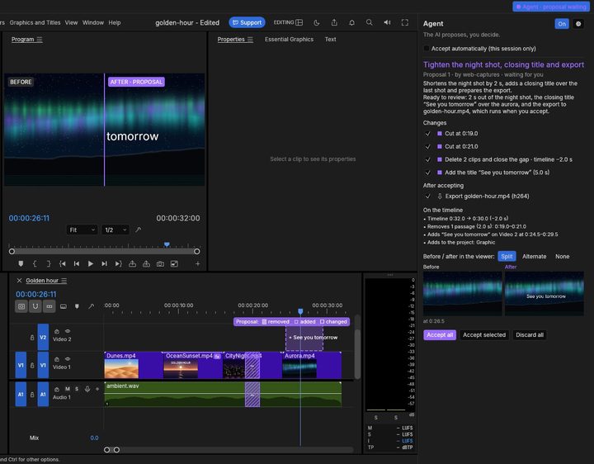Click the Go to Out point icon
Image resolution: width=594 pixels, height=464 pixels.
(118, 264)
